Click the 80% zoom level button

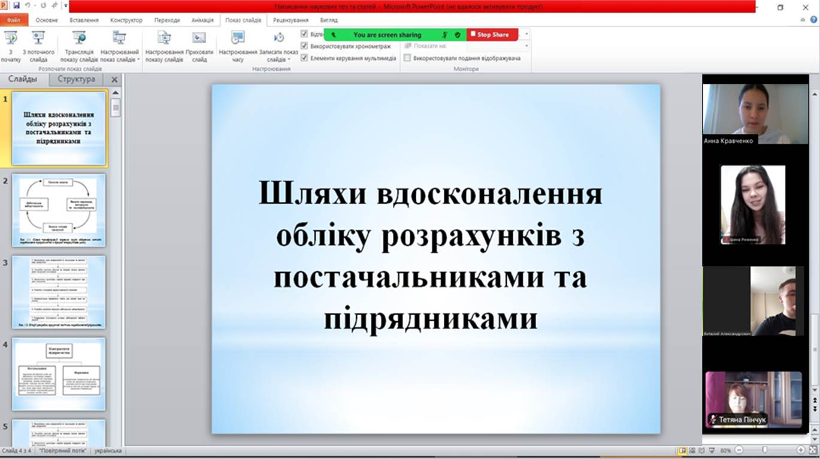726,450
